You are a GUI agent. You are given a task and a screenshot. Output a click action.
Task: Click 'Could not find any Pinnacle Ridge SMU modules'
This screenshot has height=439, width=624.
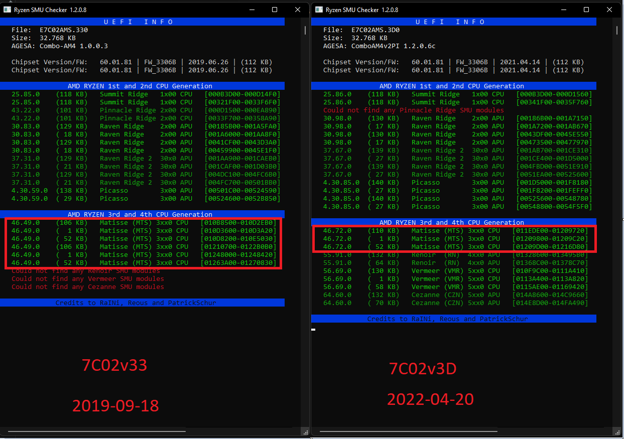click(414, 110)
